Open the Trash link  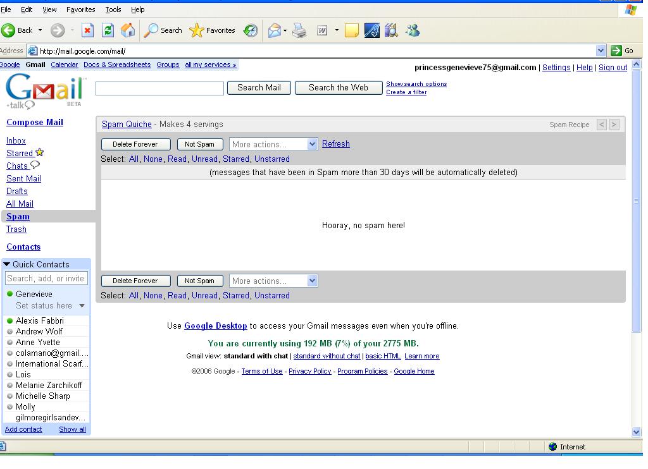16,229
